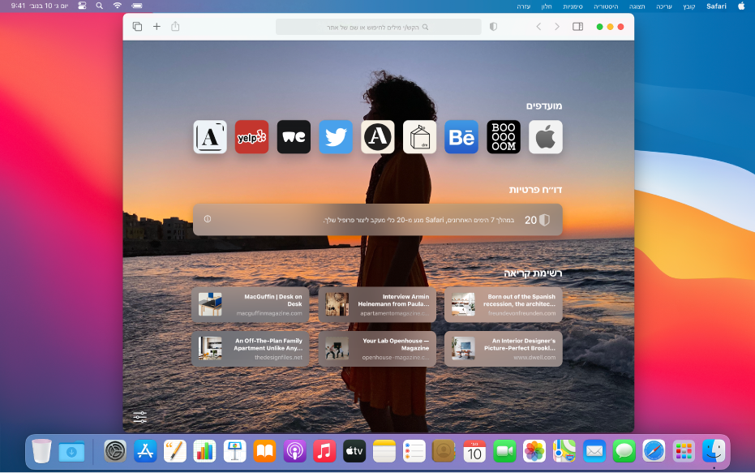Click the Share icon in the toolbar
This screenshot has width=755, height=473.
pyautogui.click(x=175, y=27)
